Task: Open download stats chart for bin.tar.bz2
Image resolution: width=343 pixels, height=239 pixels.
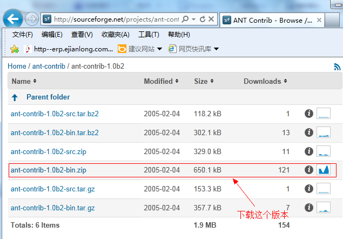Action: pyautogui.click(x=324, y=132)
